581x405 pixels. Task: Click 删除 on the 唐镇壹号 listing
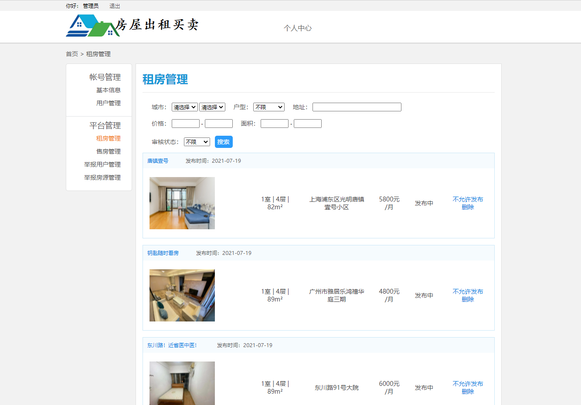pos(468,207)
